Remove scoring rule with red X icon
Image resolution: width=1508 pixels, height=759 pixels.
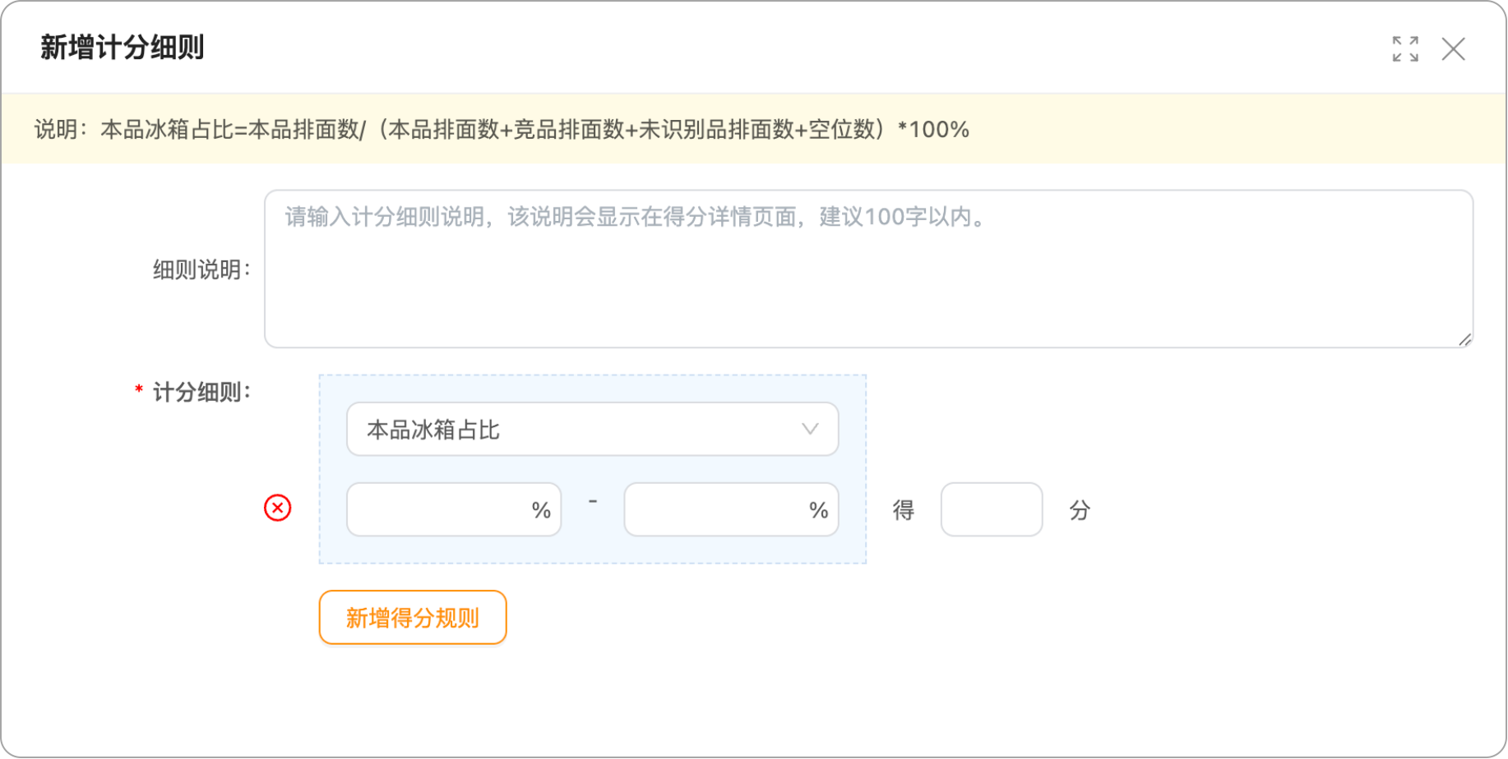point(278,508)
